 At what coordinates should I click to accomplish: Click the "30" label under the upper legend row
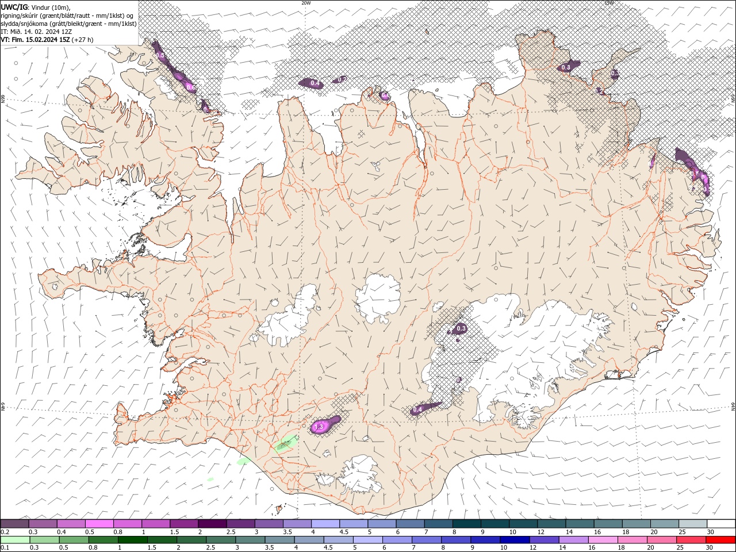click(x=711, y=532)
